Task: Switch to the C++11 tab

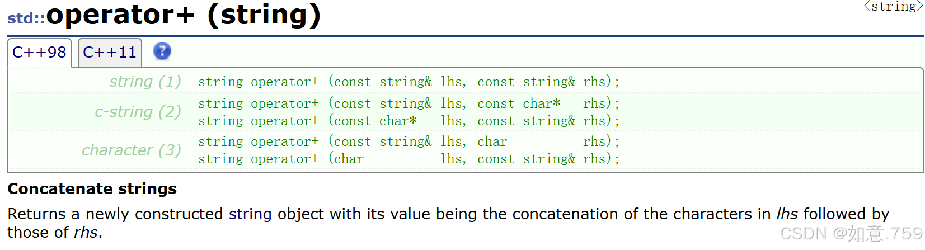Action: click(x=110, y=53)
